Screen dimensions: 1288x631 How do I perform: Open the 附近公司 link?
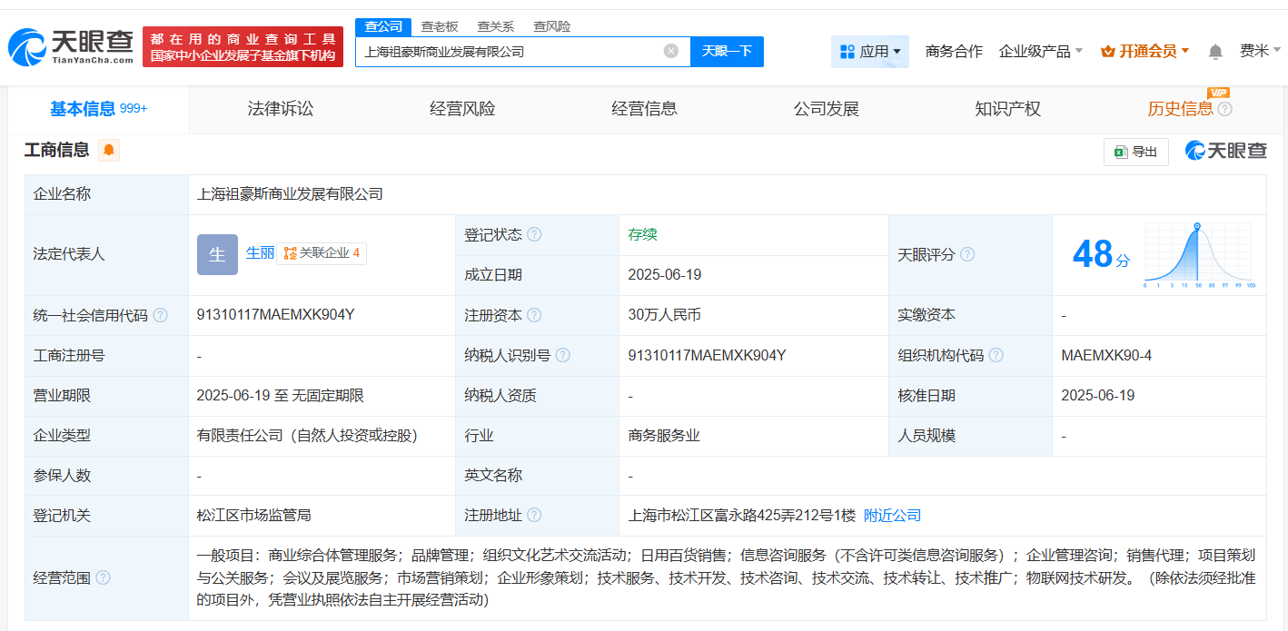[x=892, y=515]
